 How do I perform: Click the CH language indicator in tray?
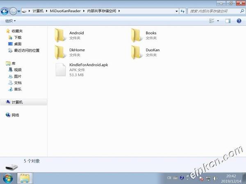click(x=169, y=178)
